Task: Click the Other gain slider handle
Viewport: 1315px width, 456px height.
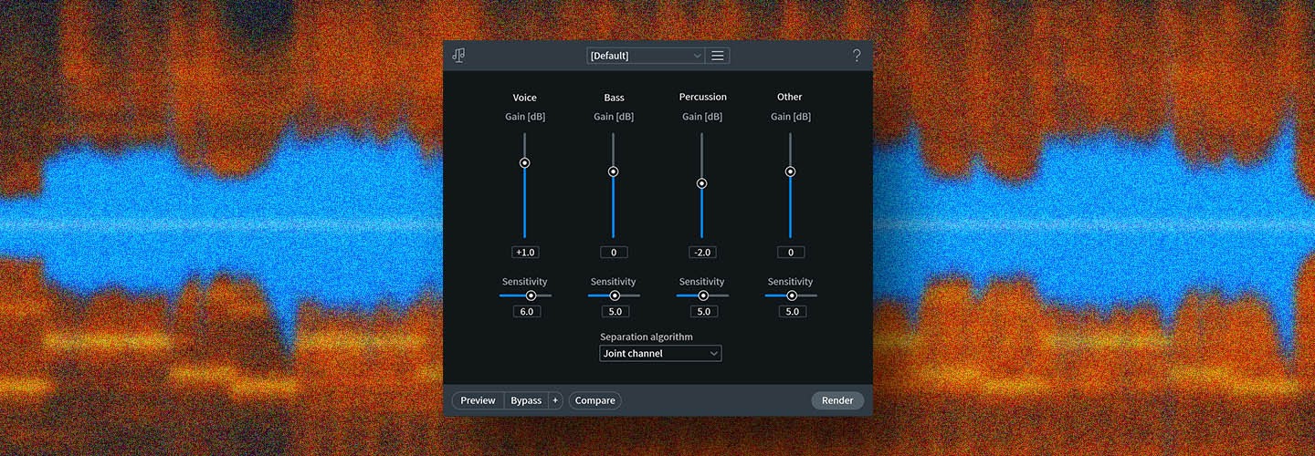Action: coord(790,171)
